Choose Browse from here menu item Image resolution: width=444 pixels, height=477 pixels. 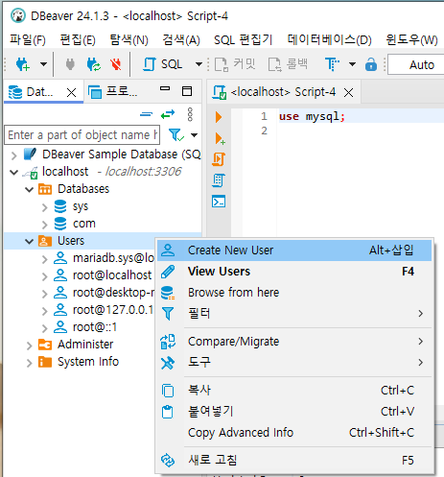(x=294, y=293)
